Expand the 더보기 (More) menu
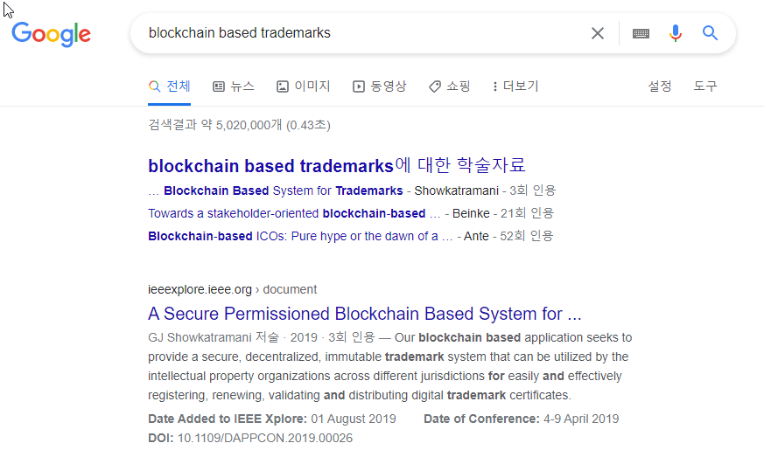This screenshot has width=764, height=464. point(515,87)
